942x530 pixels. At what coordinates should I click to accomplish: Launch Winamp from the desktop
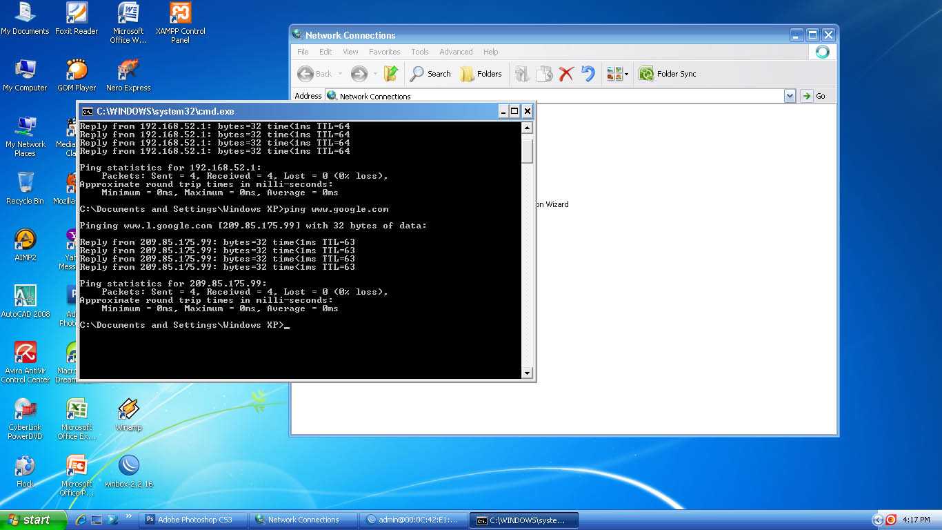click(x=128, y=409)
